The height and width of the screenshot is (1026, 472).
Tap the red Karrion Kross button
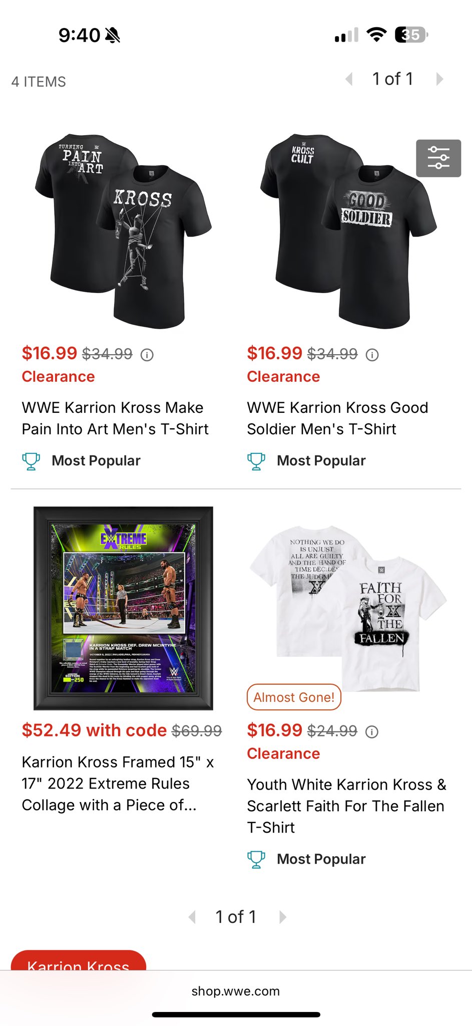point(79,960)
